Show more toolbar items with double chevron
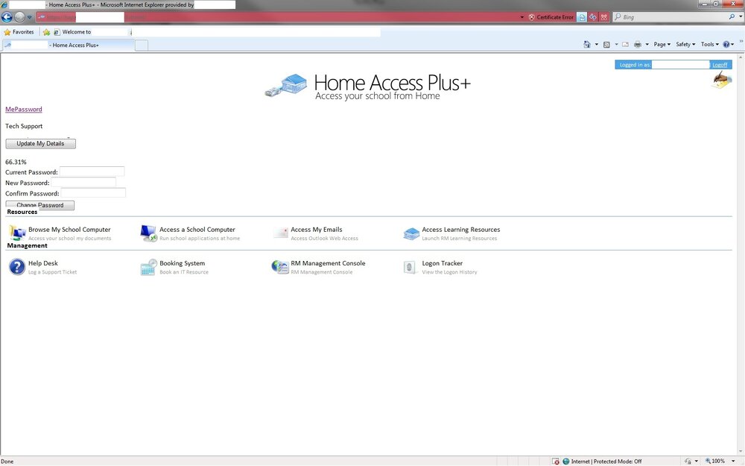This screenshot has height=466, width=745. pos(741,42)
